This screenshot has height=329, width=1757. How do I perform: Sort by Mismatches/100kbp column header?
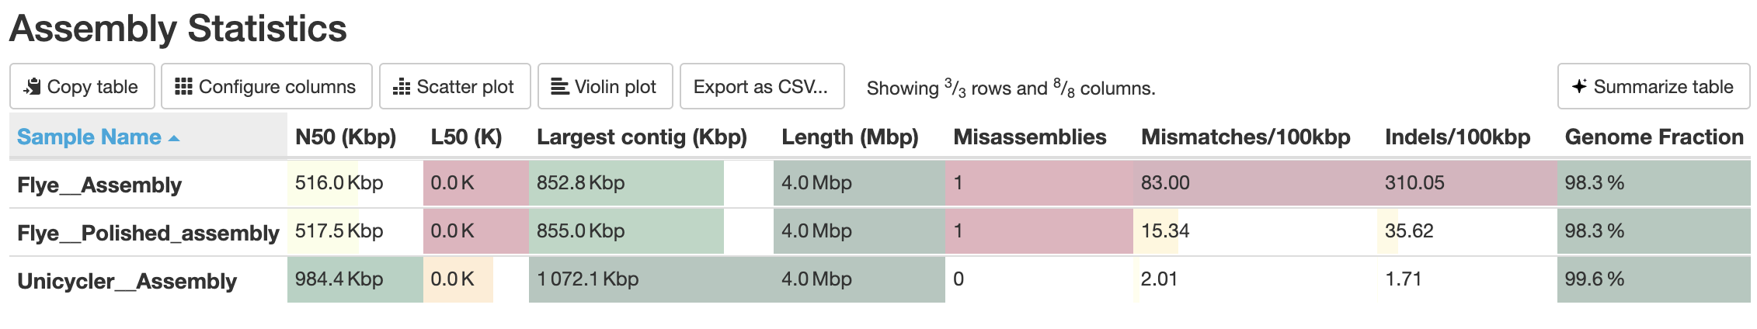(1245, 137)
